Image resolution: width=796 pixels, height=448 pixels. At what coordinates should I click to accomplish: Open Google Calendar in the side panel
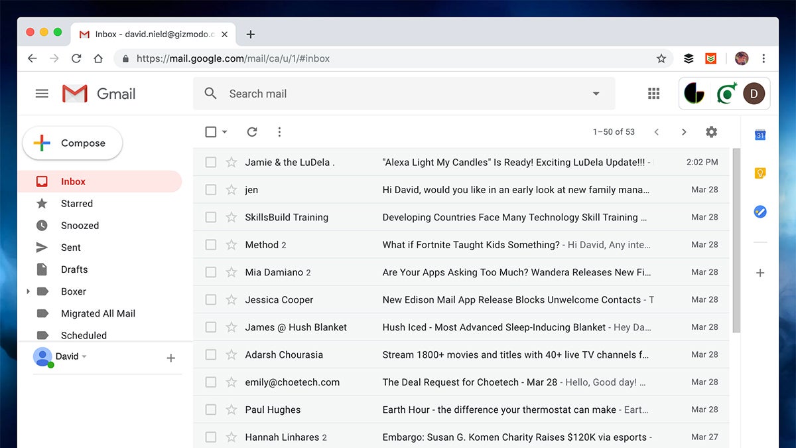click(x=759, y=134)
